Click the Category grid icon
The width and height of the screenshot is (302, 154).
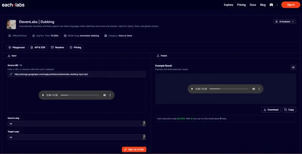(x=106, y=36)
